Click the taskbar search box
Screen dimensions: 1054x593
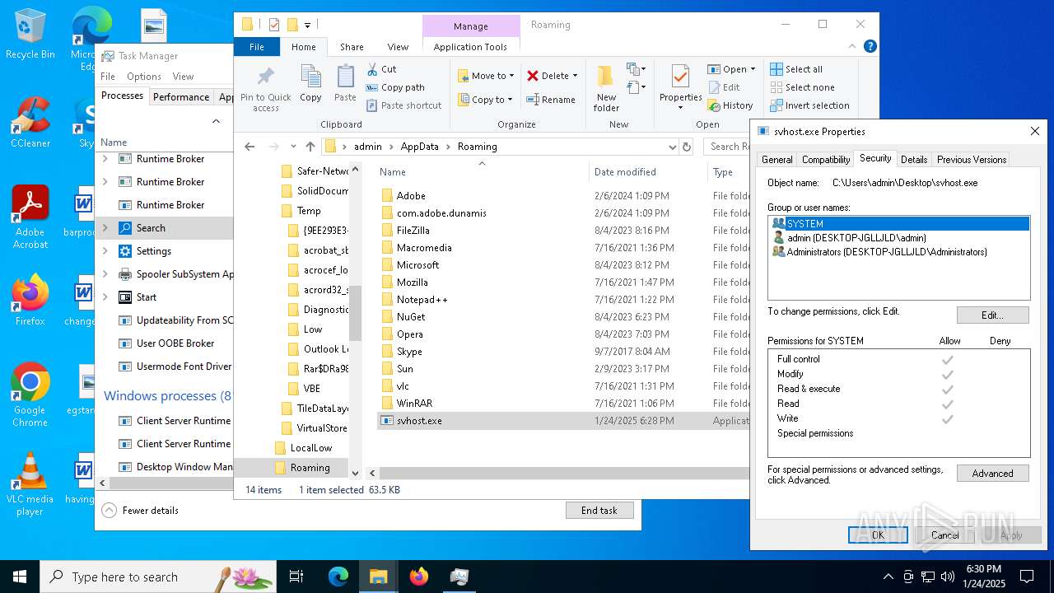click(158, 577)
